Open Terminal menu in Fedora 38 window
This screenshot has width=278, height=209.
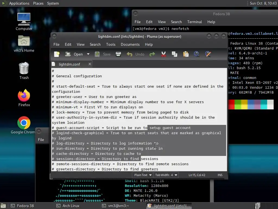point(194,22)
